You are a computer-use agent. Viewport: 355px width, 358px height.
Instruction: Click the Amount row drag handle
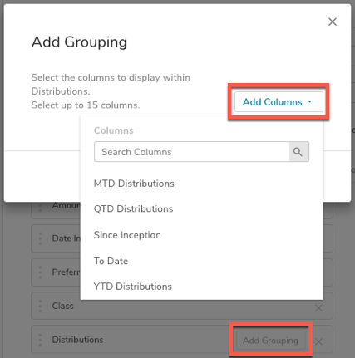[40, 208]
